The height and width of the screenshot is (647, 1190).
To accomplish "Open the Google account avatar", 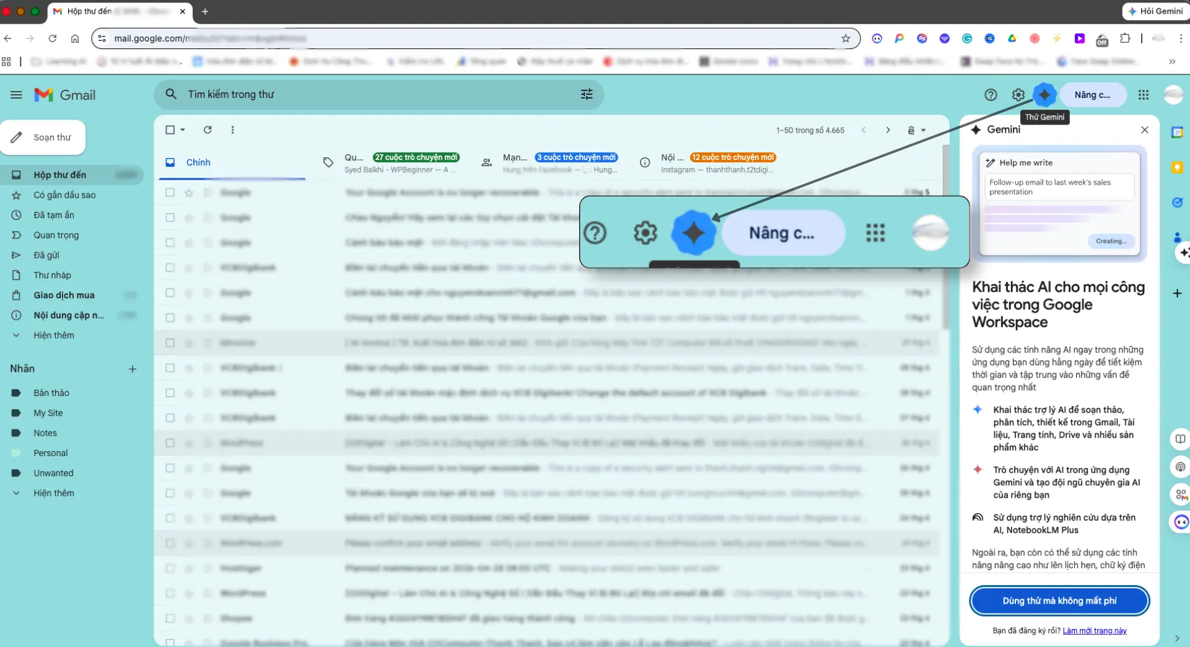I will pyautogui.click(x=1173, y=95).
